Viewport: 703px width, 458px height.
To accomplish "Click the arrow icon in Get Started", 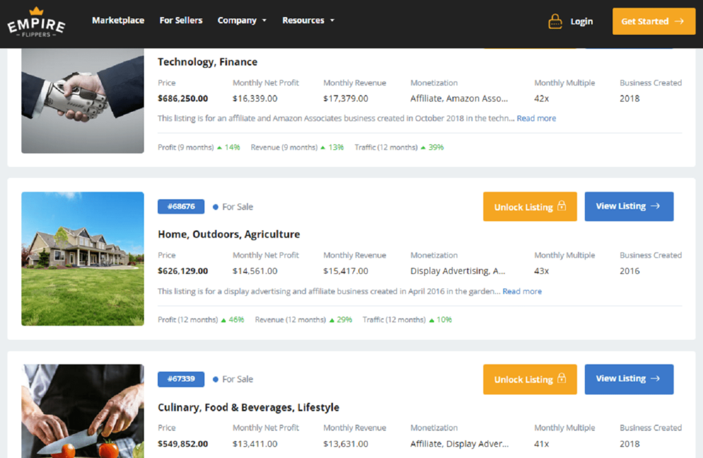I will pyautogui.click(x=680, y=21).
